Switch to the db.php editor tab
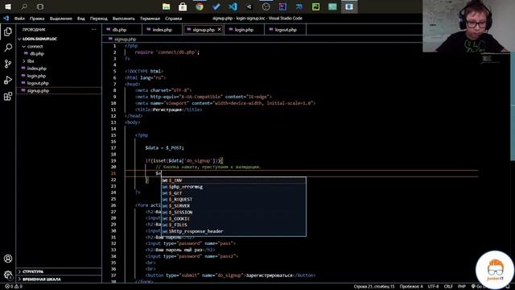The width and height of the screenshot is (515, 290). (122, 30)
